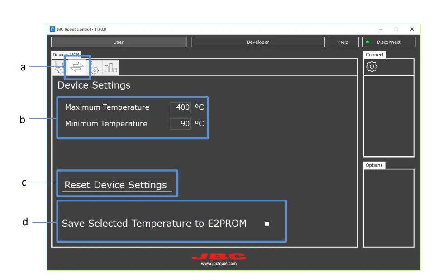Open the Help section
Screen dimensions: 443x280
(x=343, y=42)
